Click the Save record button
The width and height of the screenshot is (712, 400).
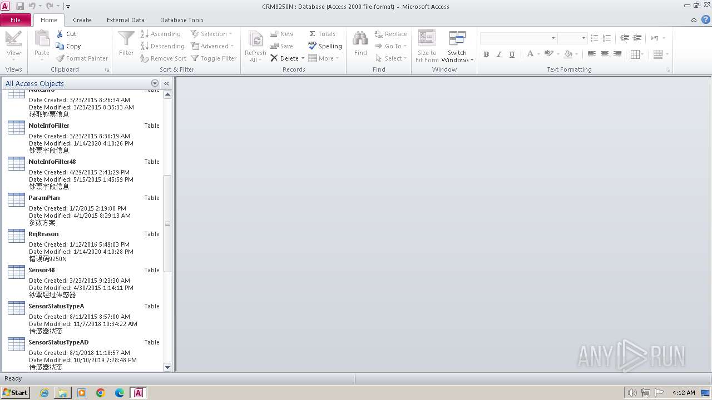point(281,46)
